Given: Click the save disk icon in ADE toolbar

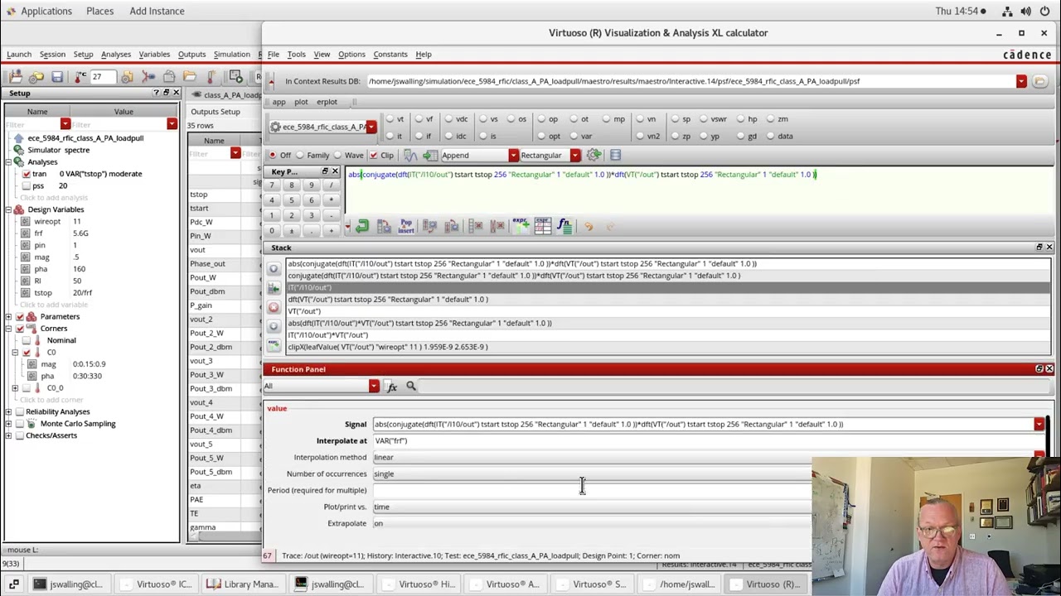Looking at the screenshot, I should point(57,77).
